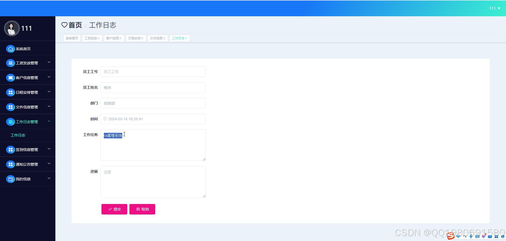Expand the 客户信息管理 chevron

tap(49, 77)
